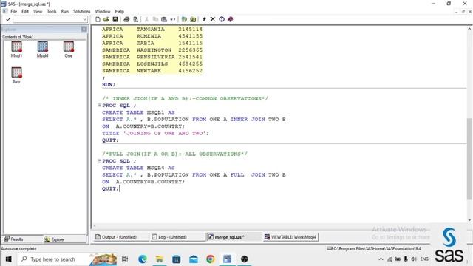Click the 'CREATE TABLE MSQL4 AS' line
The width and height of the screenshot is (473, 266).
[x=138, y=168]
